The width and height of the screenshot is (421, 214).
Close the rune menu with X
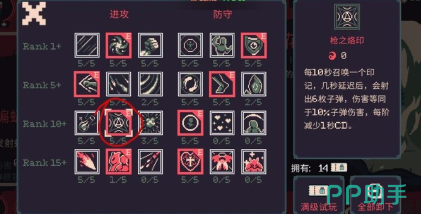(34, 14)
